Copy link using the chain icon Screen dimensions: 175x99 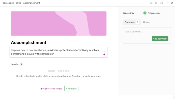(151, 3)
